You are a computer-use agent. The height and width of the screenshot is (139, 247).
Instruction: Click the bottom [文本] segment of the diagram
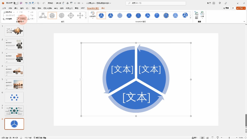[x=136, y=98]
